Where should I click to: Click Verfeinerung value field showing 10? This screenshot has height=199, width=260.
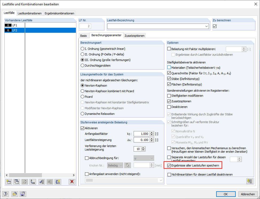pyautogui.click(x=137, y=149)
